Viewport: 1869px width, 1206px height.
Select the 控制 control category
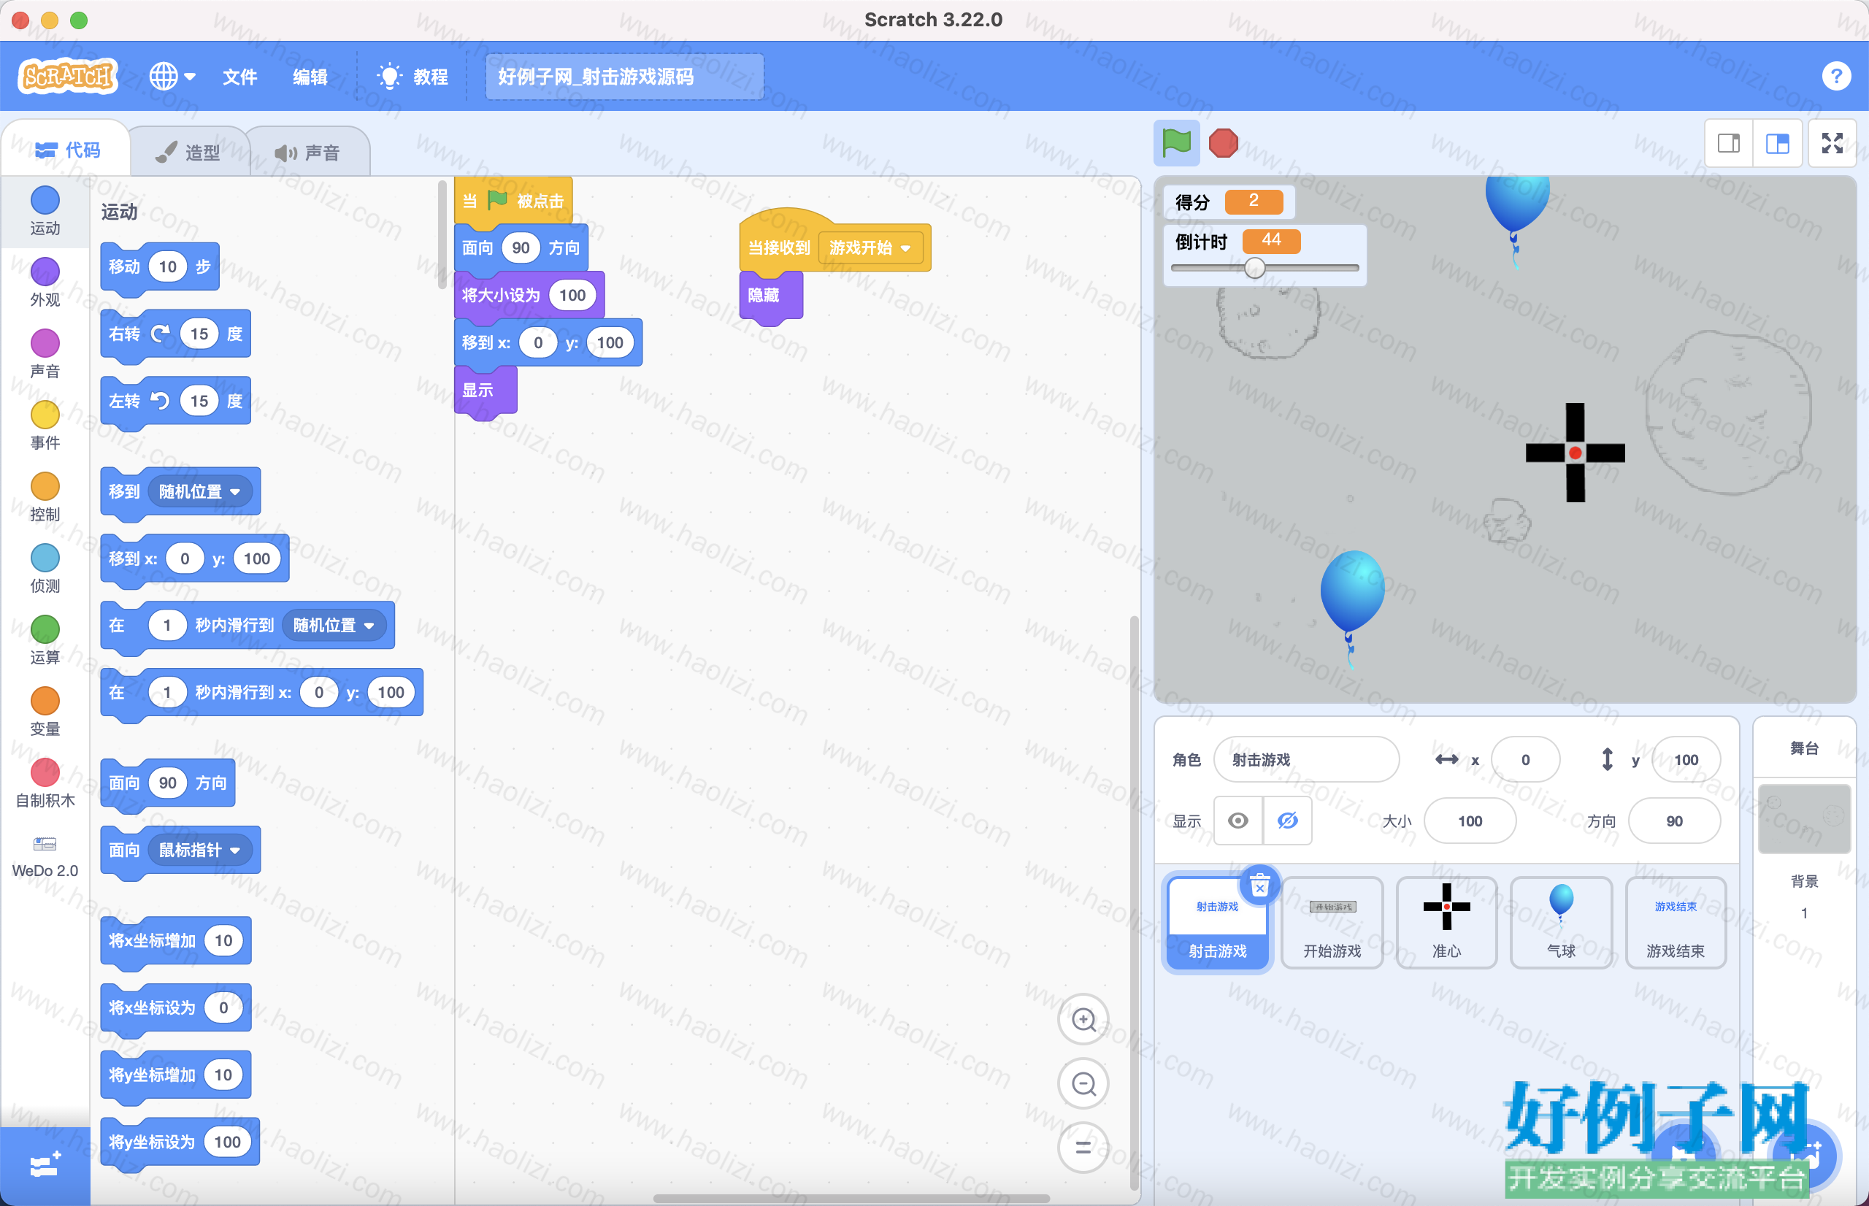point(45,496)
